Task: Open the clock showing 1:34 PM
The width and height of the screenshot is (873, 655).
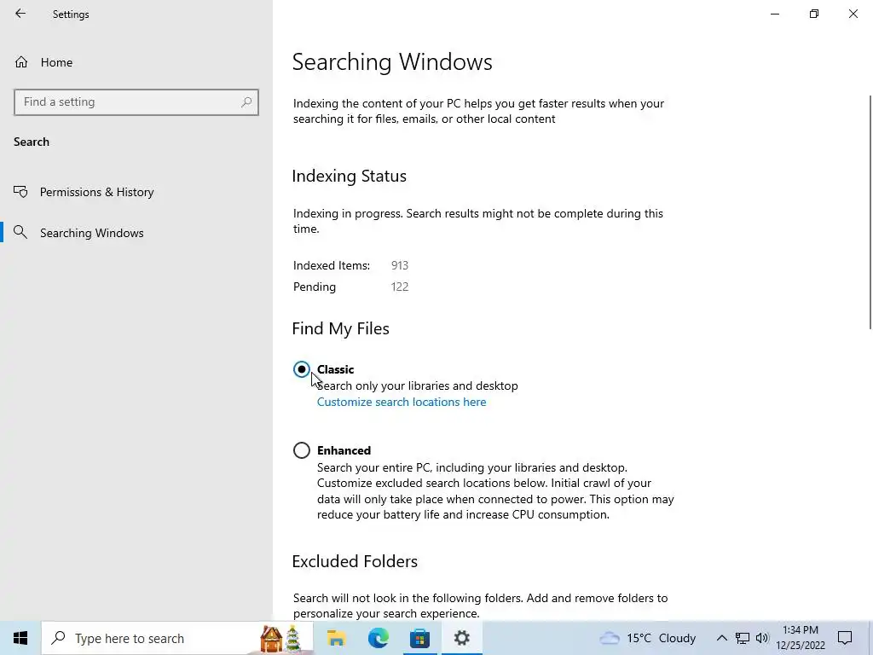Action: coord(801,638)
